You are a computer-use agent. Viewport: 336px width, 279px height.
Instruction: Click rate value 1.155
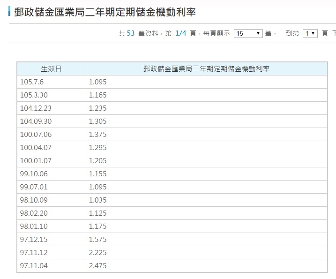[98, 173]
